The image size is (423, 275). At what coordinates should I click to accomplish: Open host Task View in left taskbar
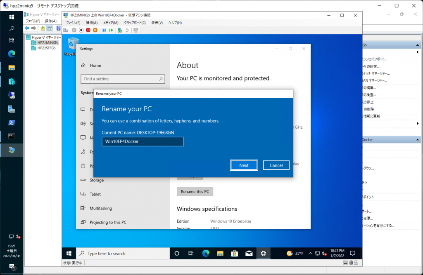click(12, 40)
